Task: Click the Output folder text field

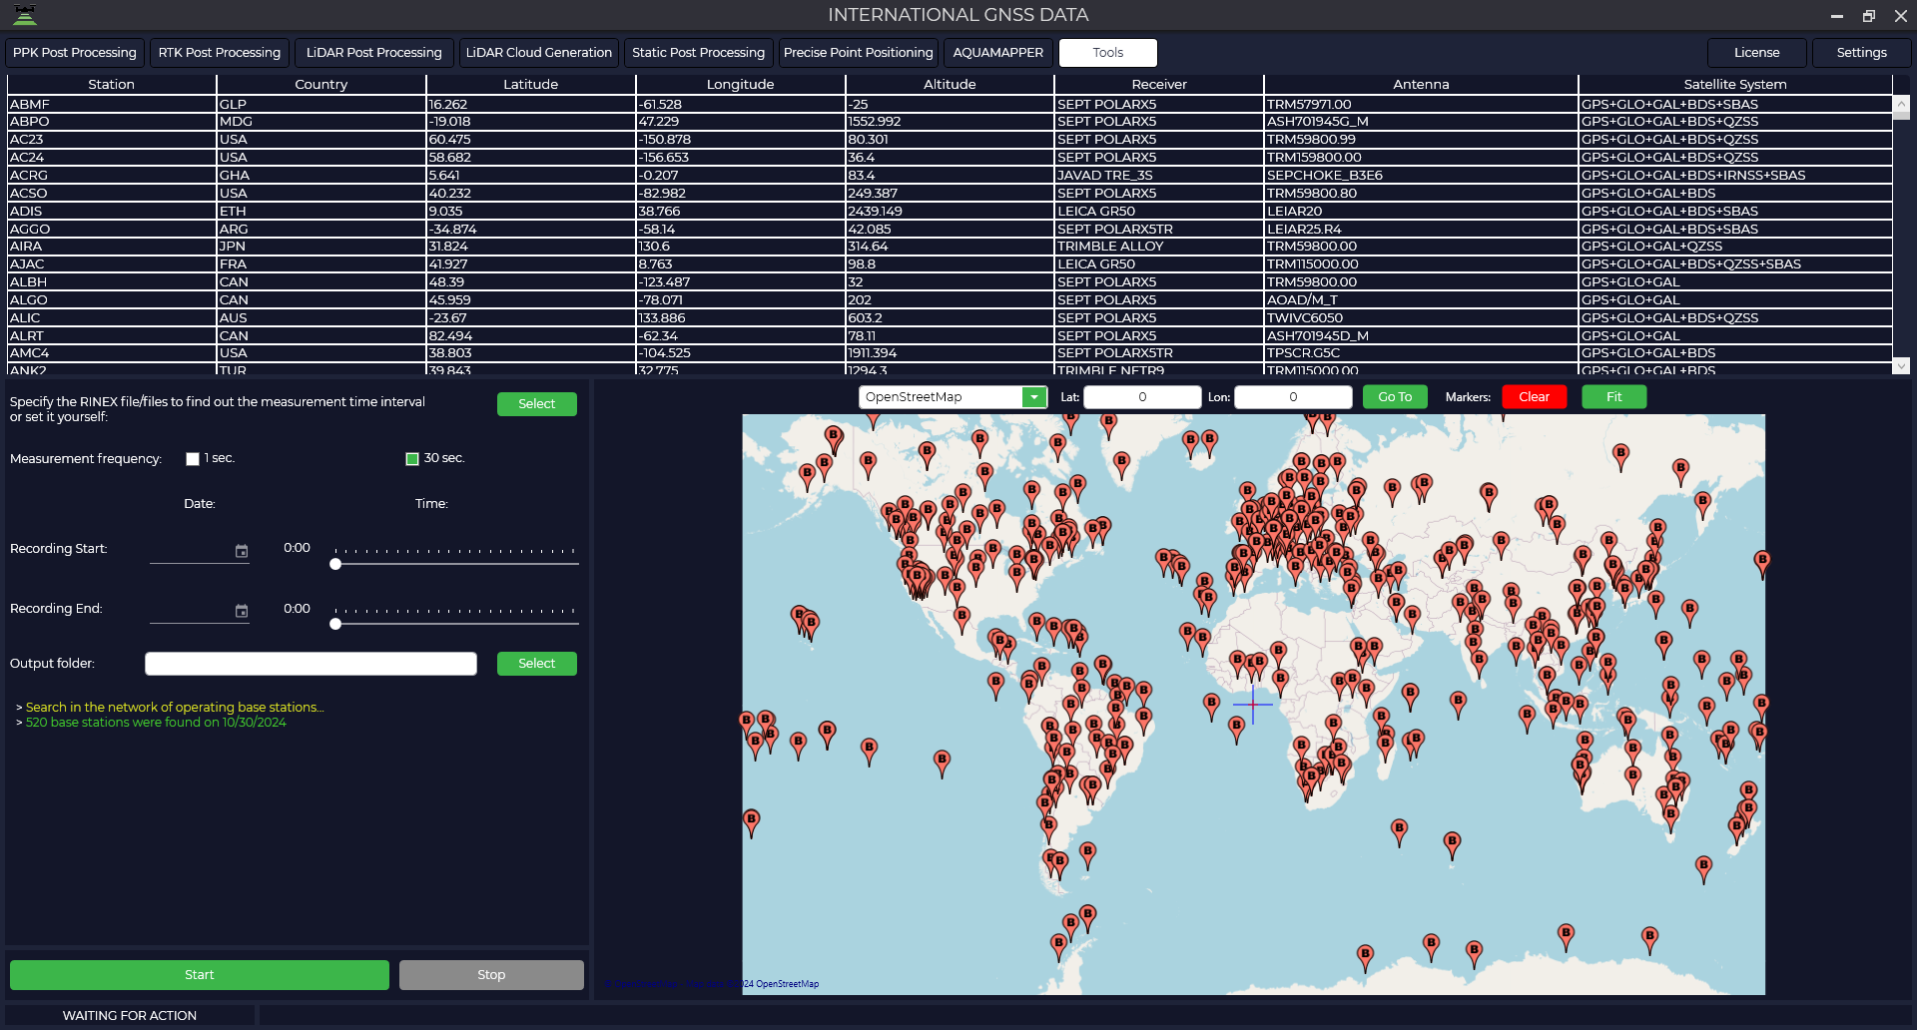Action: [311, 664]
